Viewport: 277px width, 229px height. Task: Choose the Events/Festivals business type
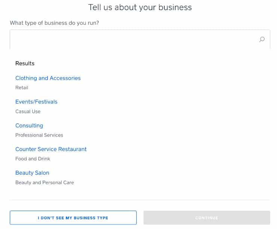(x=36, y=102)
